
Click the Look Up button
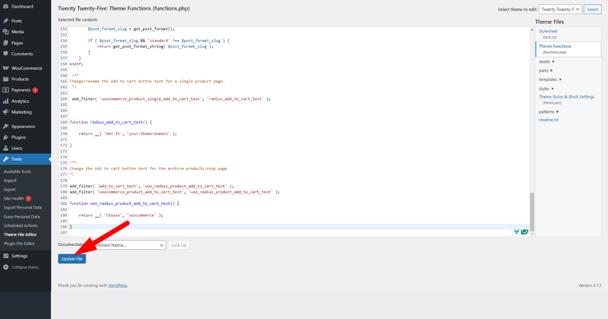coord(179,245)
